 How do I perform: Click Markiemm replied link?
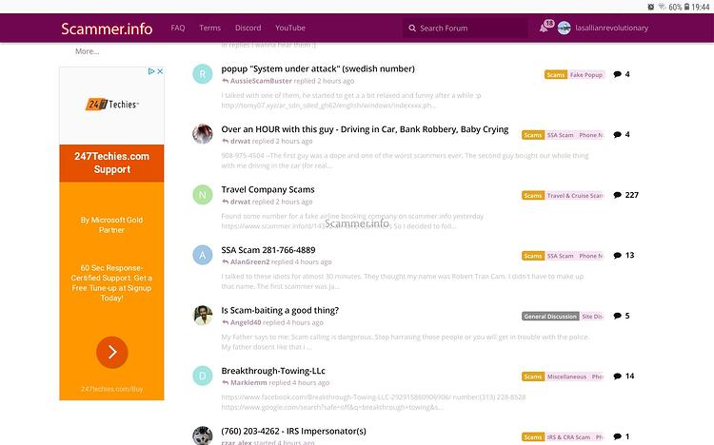coord(275,382)
